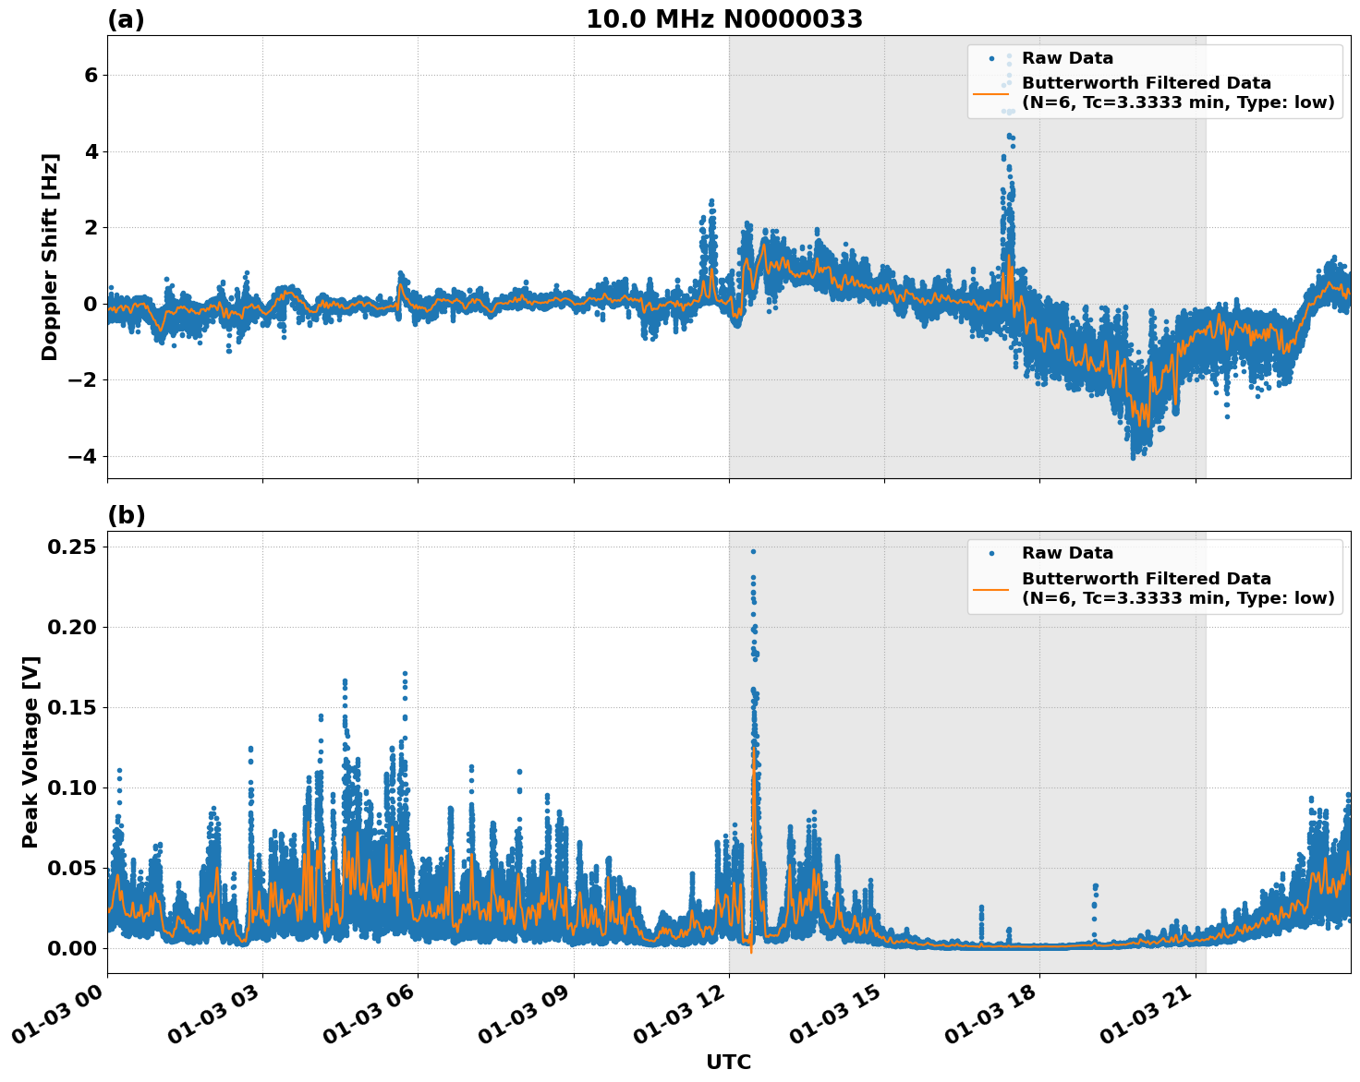Click the panel label '(b)'
The width and height of the screenshot is (1360, 1082).
[127, 514]
